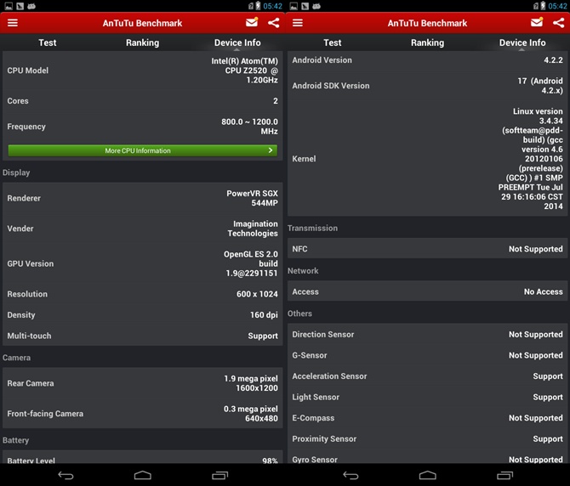Screen dimensions: 570x486
Task: Tap the AnTuTu Benchmark title in left screen
Action: [143, 23]
